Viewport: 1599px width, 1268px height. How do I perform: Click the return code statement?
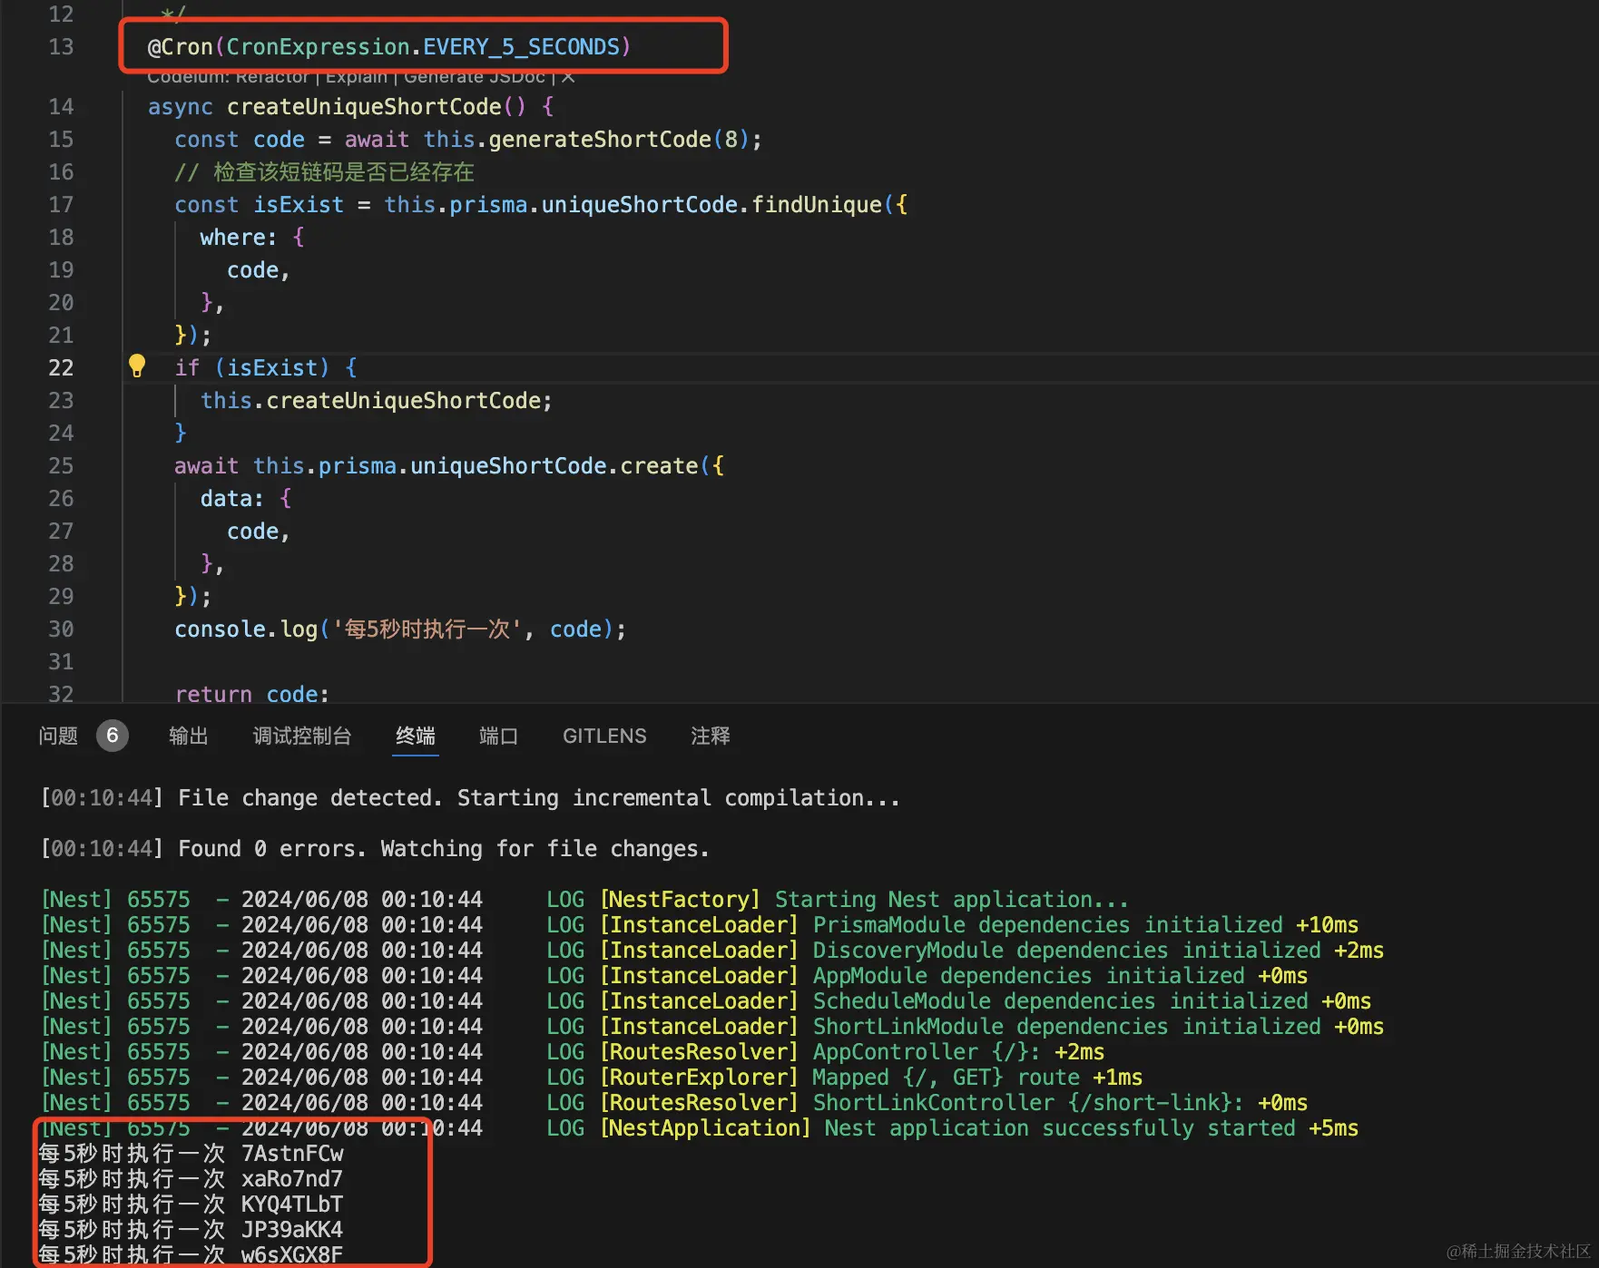tap(251, 693)
